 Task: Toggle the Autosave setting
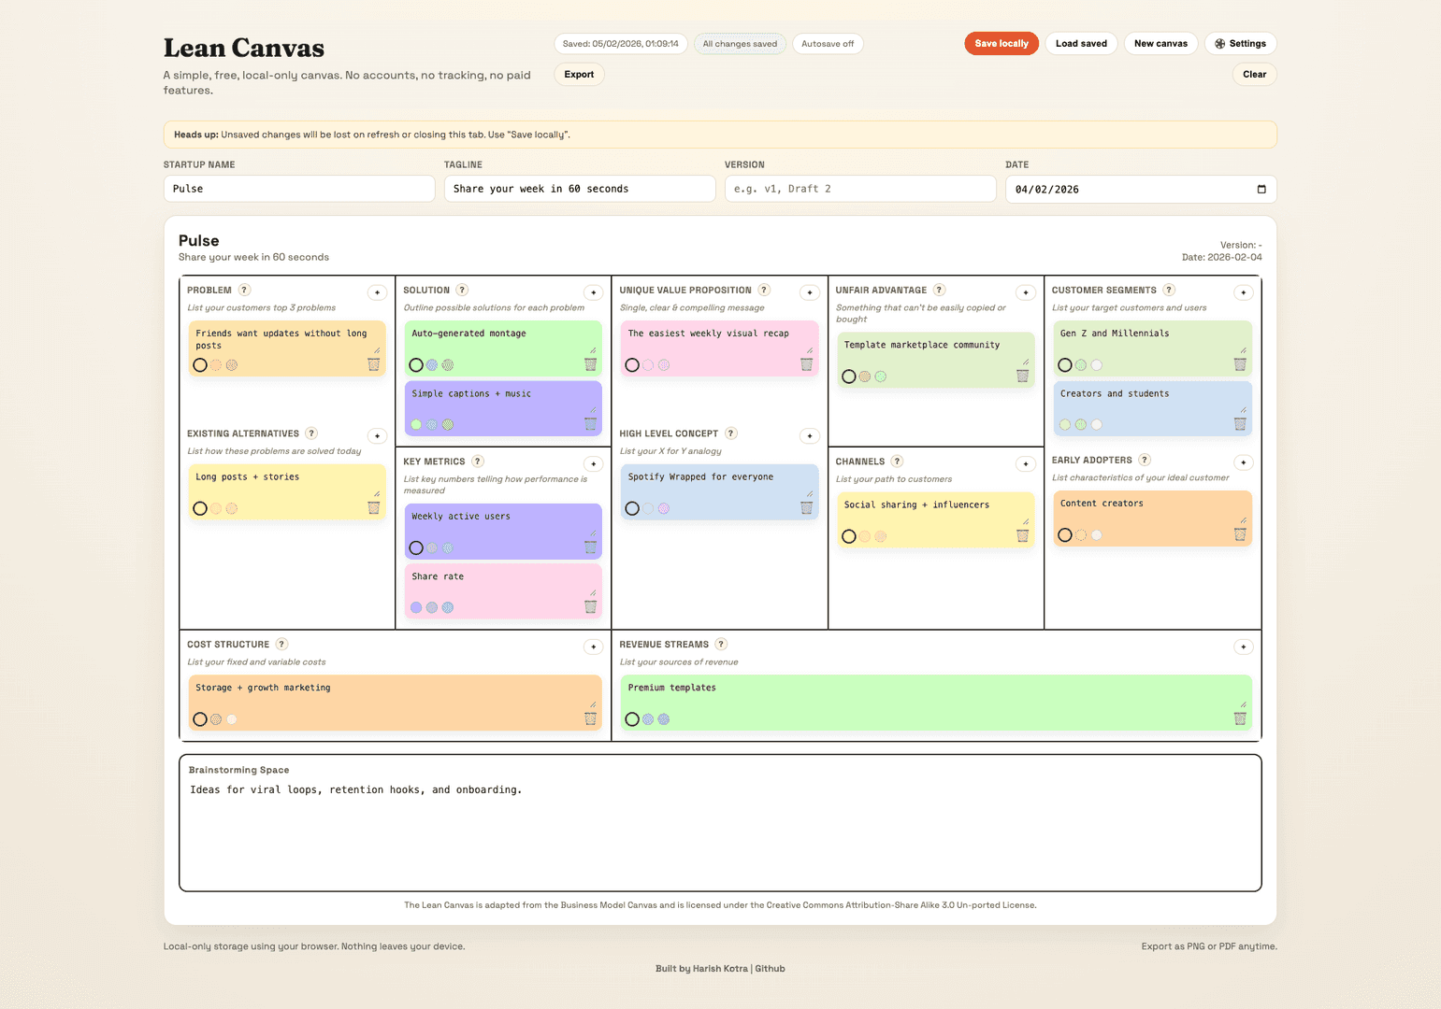click(x=827, y=43)
